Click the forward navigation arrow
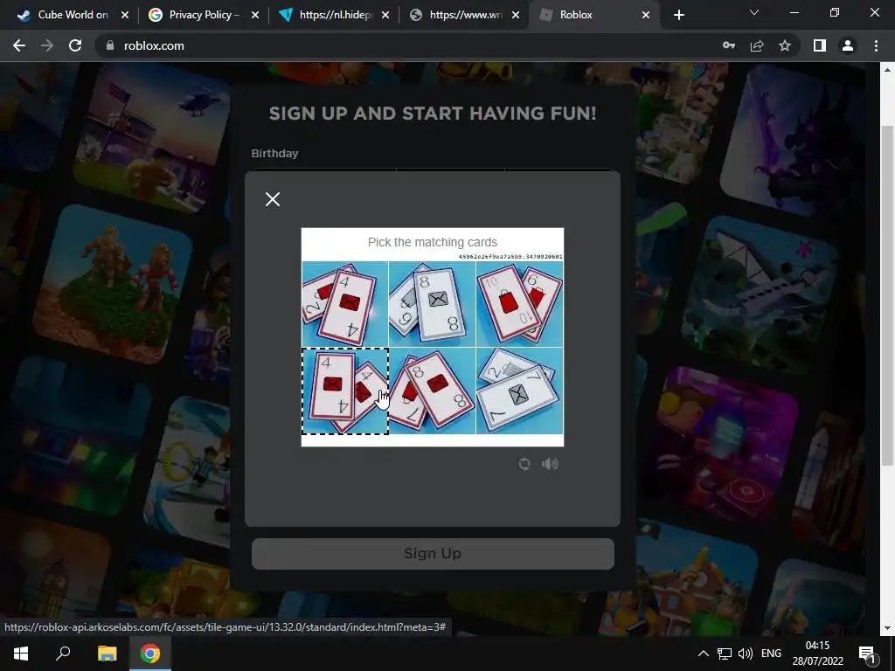The height and width of the screenshot is (671, 895). pyautogui.click(x=47, y=45)
